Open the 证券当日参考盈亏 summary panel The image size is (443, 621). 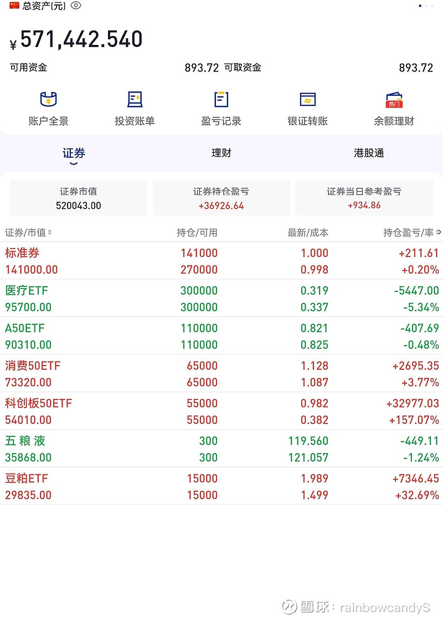point(364,197)
